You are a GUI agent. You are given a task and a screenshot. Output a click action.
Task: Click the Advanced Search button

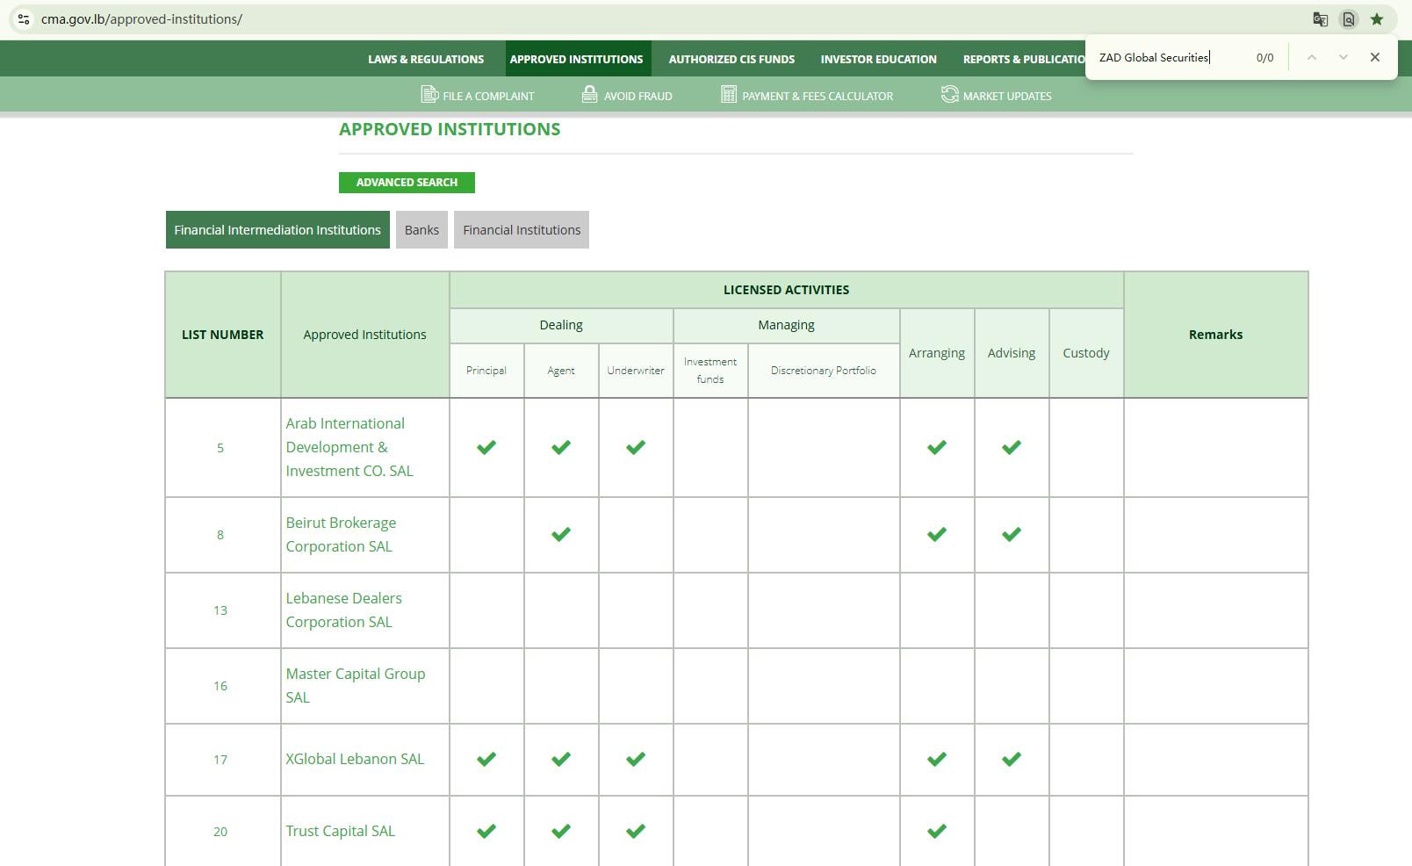tap(407, 183)
